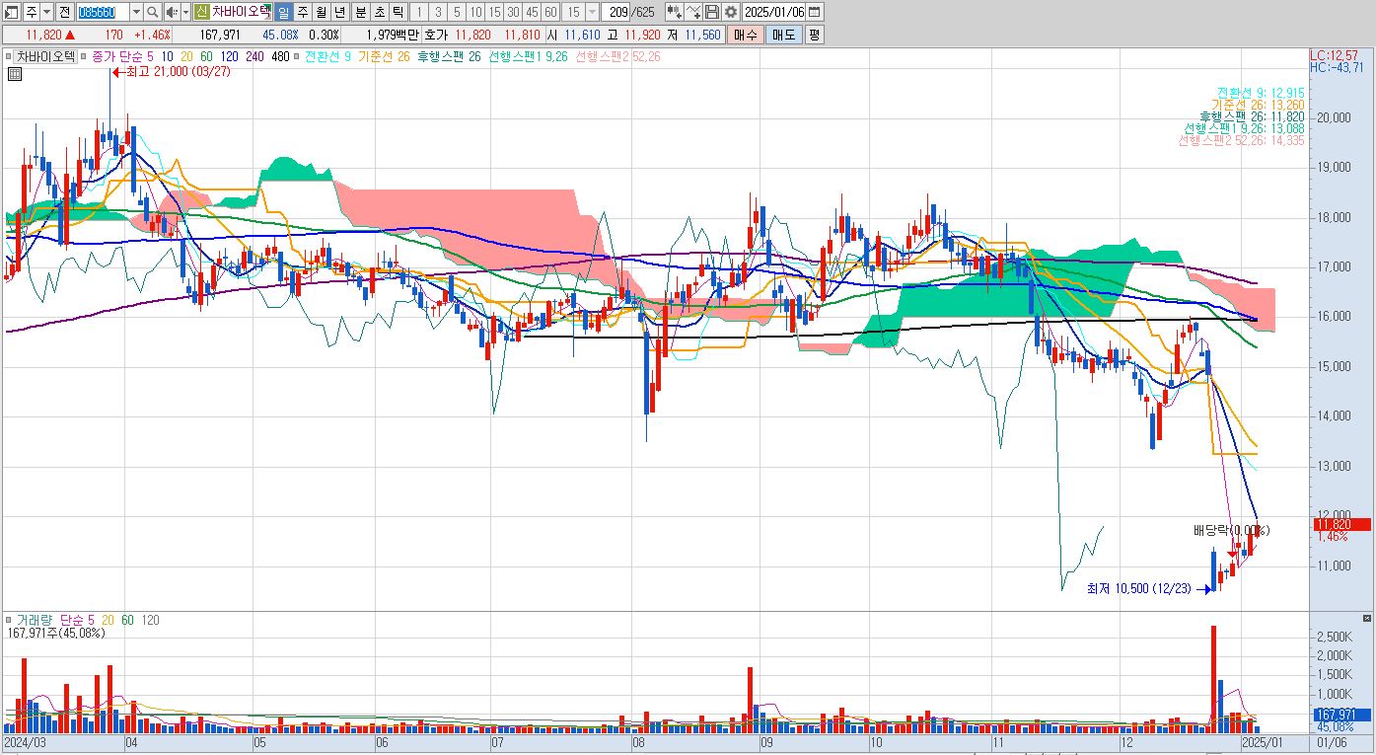This screenshot has width=1376, height=755.
Task: Click the blue 매도 sell button
Action: [783, 35]
